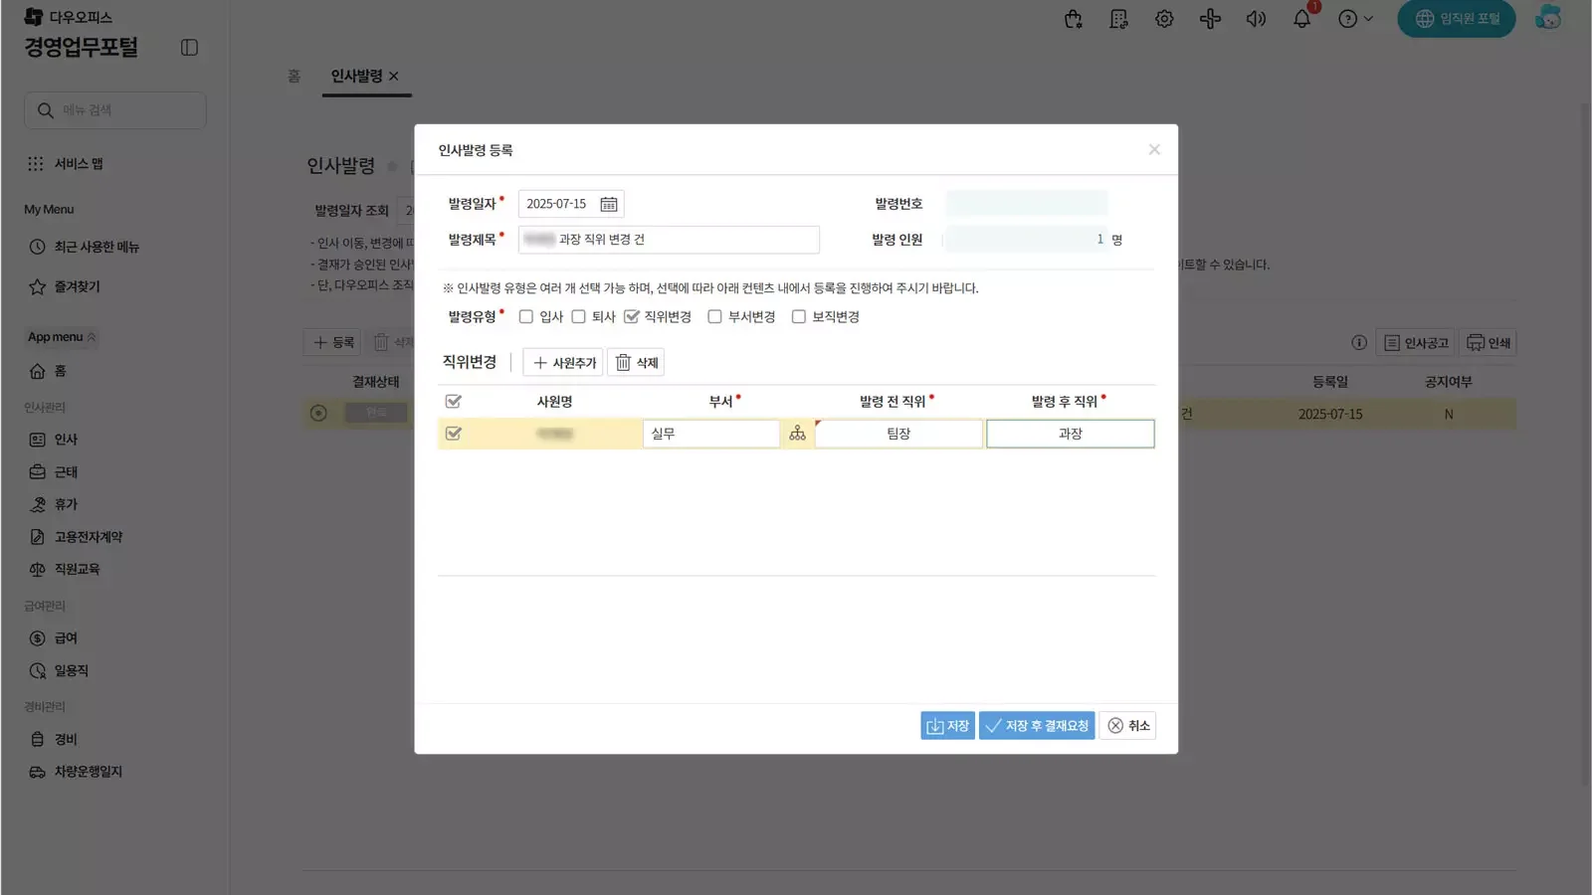Screen dimensions: 1592x895
Task: Uncheck the 직위변경 checkbox
Action: 632,316
